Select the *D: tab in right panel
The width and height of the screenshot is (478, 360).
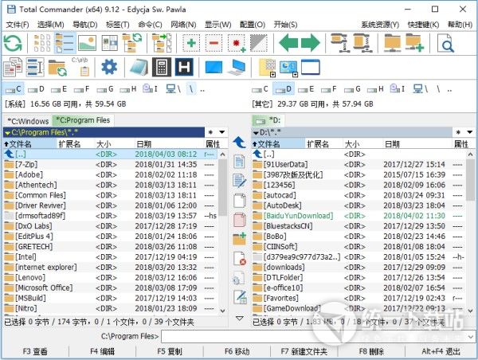[x=268, y=120]
